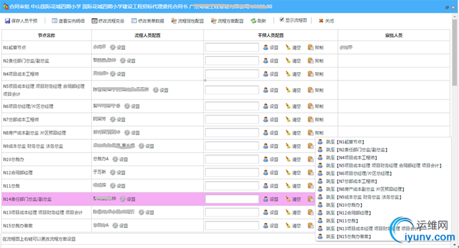Screen dimensions: 459x248
Task: Open 流程属性配置 from the toolbar
Action: [x=188, y=21]
